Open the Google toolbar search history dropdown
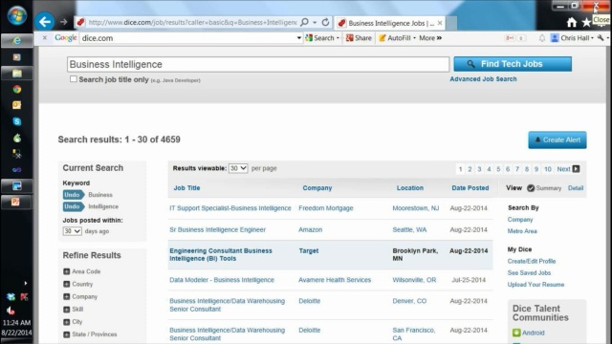The height and width of the screenshot is (344, 612). tap(299, 38)
